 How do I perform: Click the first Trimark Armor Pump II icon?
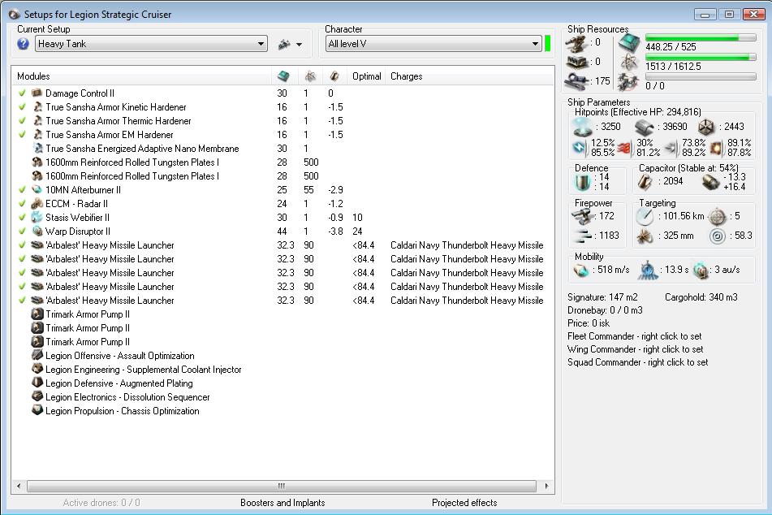click(x=37, y=314)
